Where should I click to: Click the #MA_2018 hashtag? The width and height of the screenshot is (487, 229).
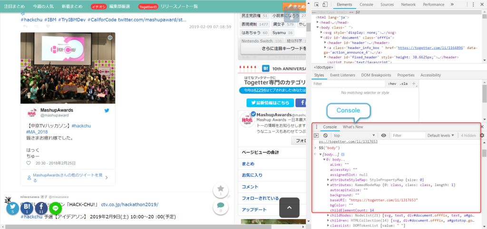(37, 132)
